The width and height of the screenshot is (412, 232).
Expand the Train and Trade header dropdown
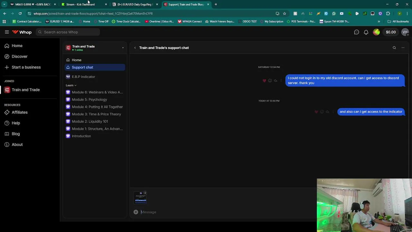pyautogui.click(x=123, y=48)
